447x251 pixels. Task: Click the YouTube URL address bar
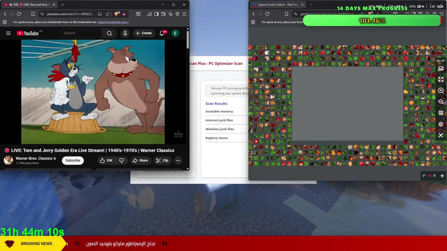(x=70, y=14)
